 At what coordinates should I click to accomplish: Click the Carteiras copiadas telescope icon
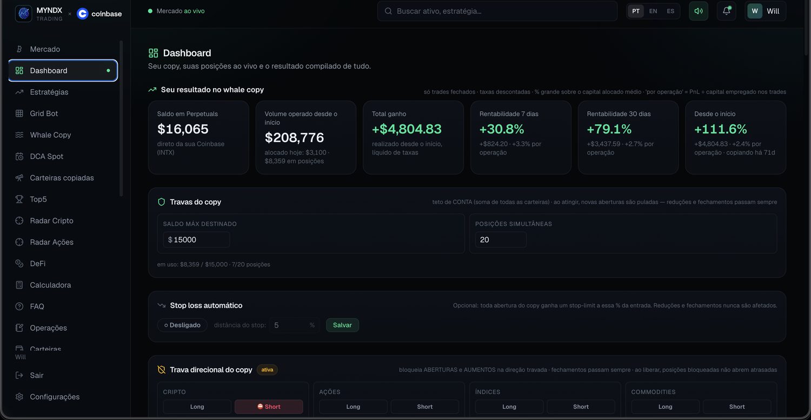(19, 178)
